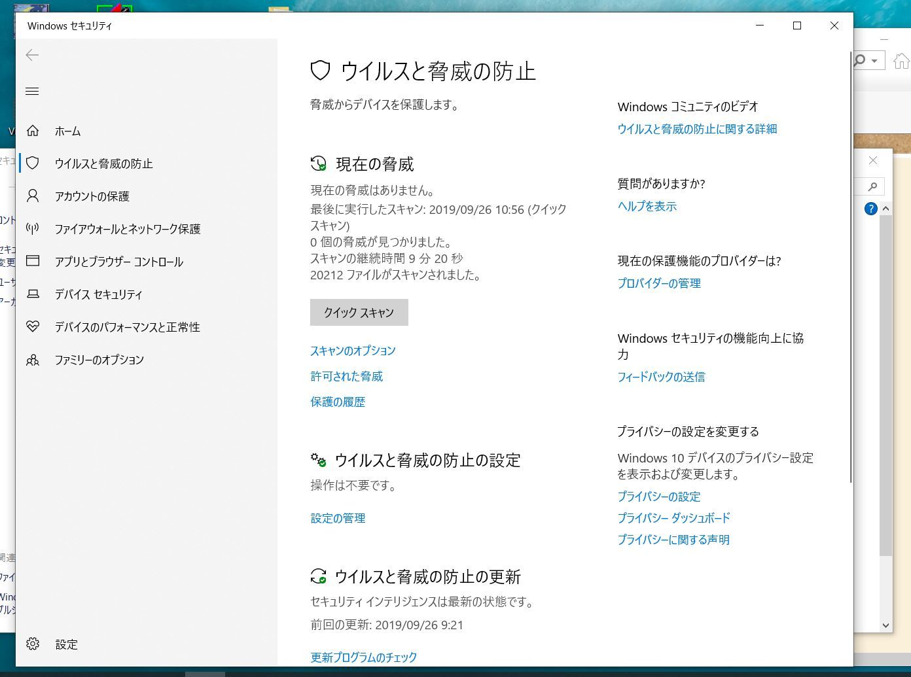Image resolution: width=911 pixels, height=677 pixels.
Task: Click the home icon in background browser window
Action: (x=901, y=61)
